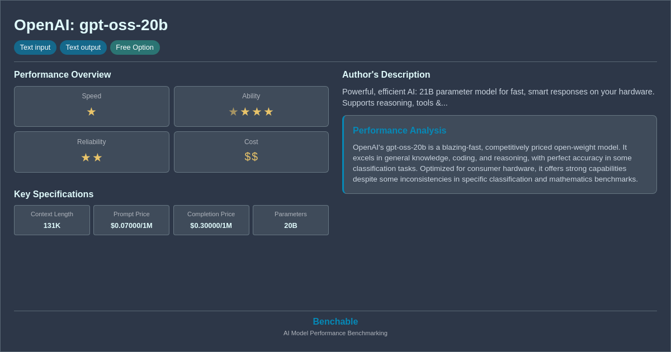Image resolution: width=671 pixels, height=352 pixels.
Task: Expand the truncated Author's Description text
Action: (x=499, y=97)
